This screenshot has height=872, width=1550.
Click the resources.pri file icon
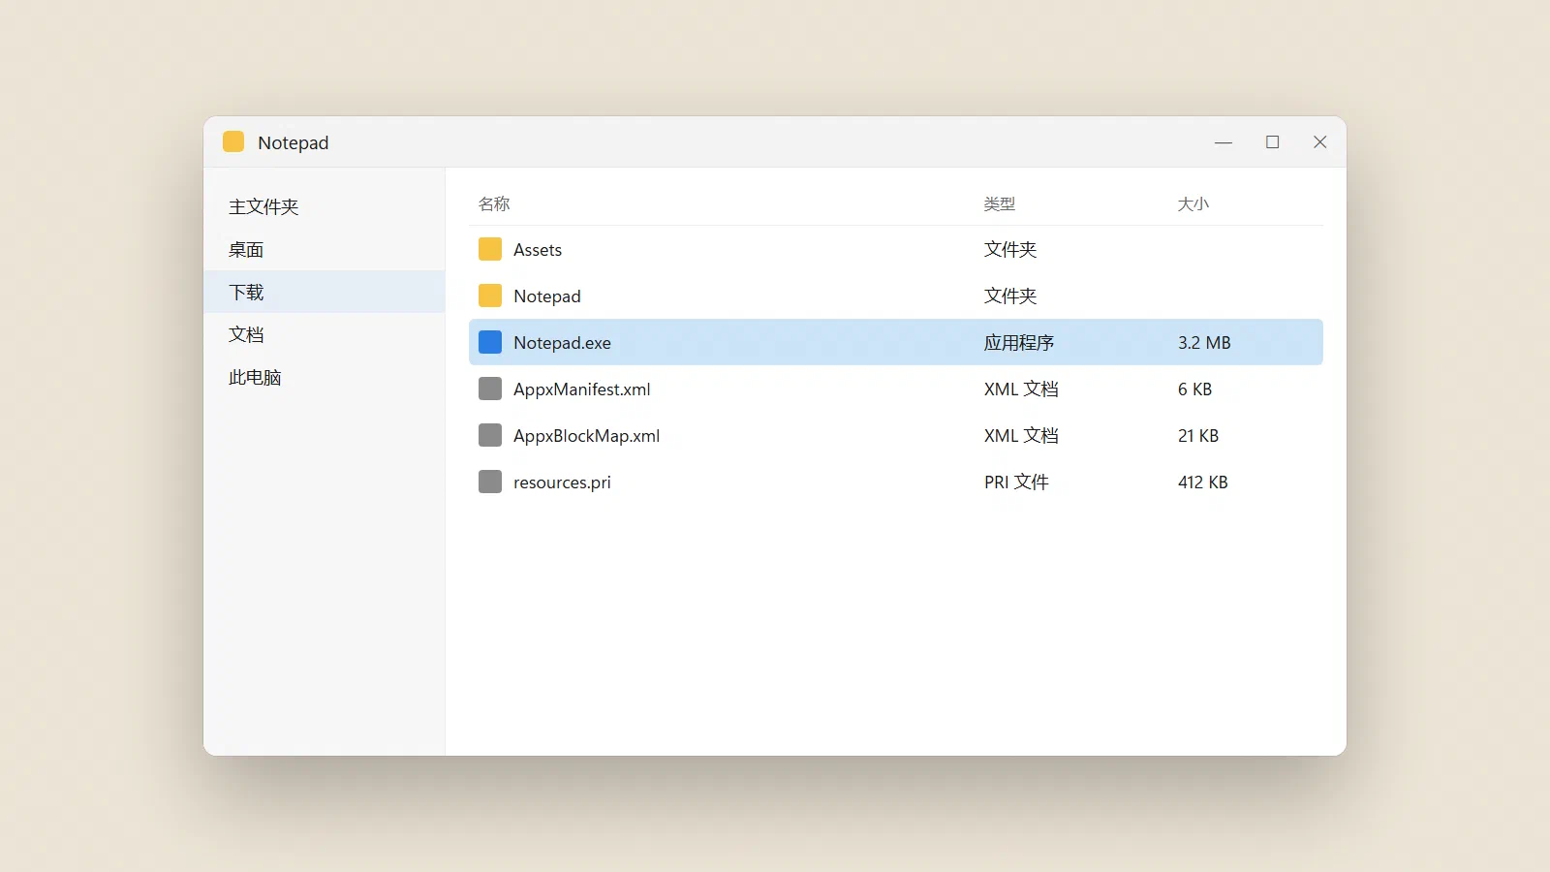click(x=490, y=482)
